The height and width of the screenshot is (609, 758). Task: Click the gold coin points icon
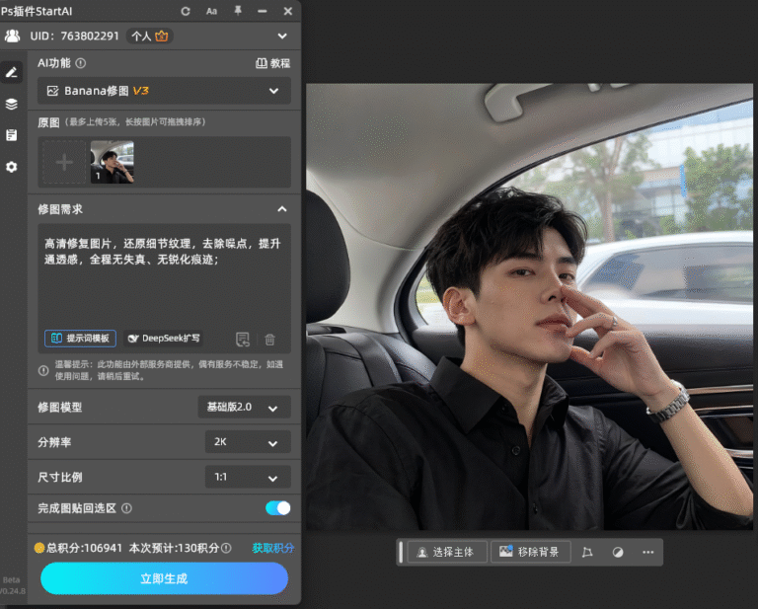pos(39,548)
